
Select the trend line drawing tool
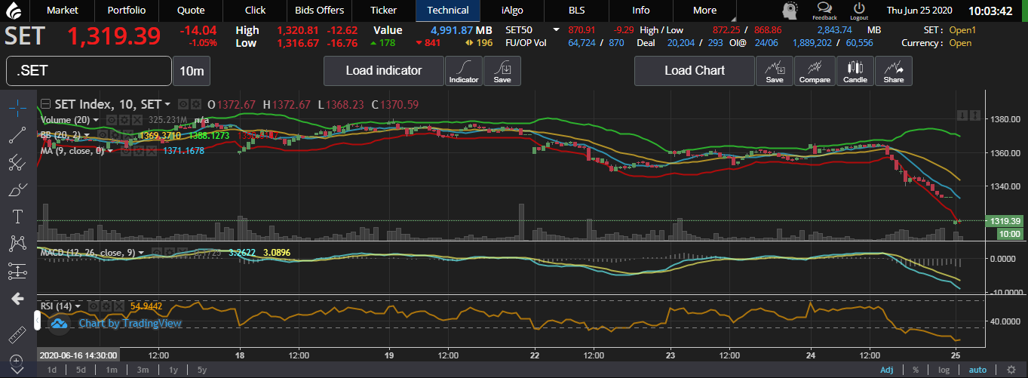coord(17,135)
